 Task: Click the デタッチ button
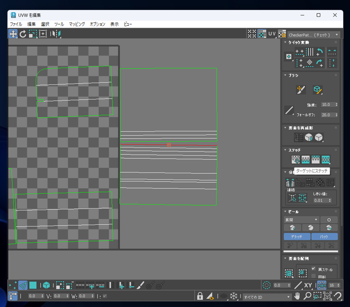click(x=297, y=236)
